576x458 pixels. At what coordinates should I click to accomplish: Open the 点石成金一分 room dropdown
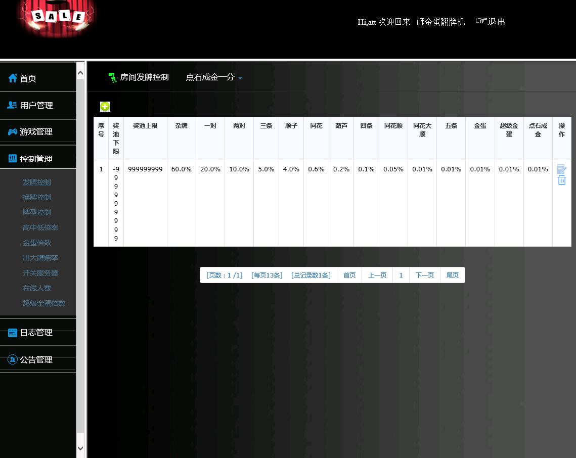[214, 77]
